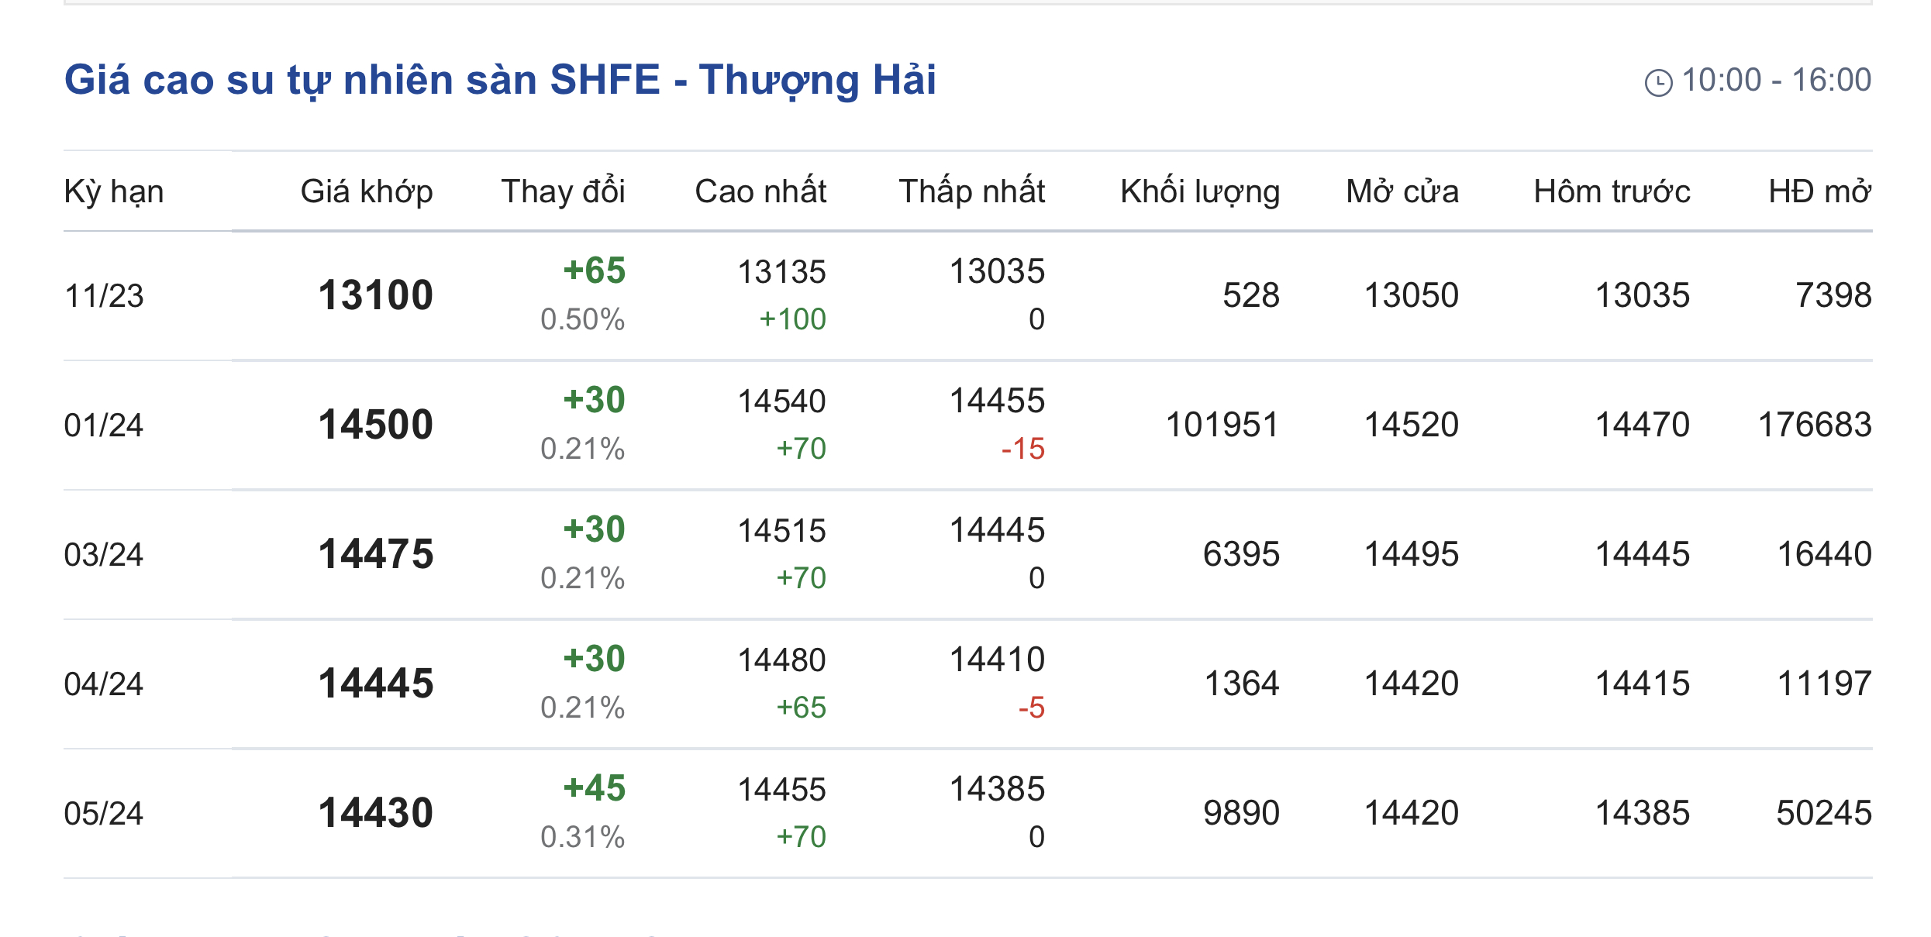Image resolution: width=1931 pixels, height=937 pixels.
Task: Click the SHFE Thượng Hải rubber price heading
Action: click(x=500, y=80)
